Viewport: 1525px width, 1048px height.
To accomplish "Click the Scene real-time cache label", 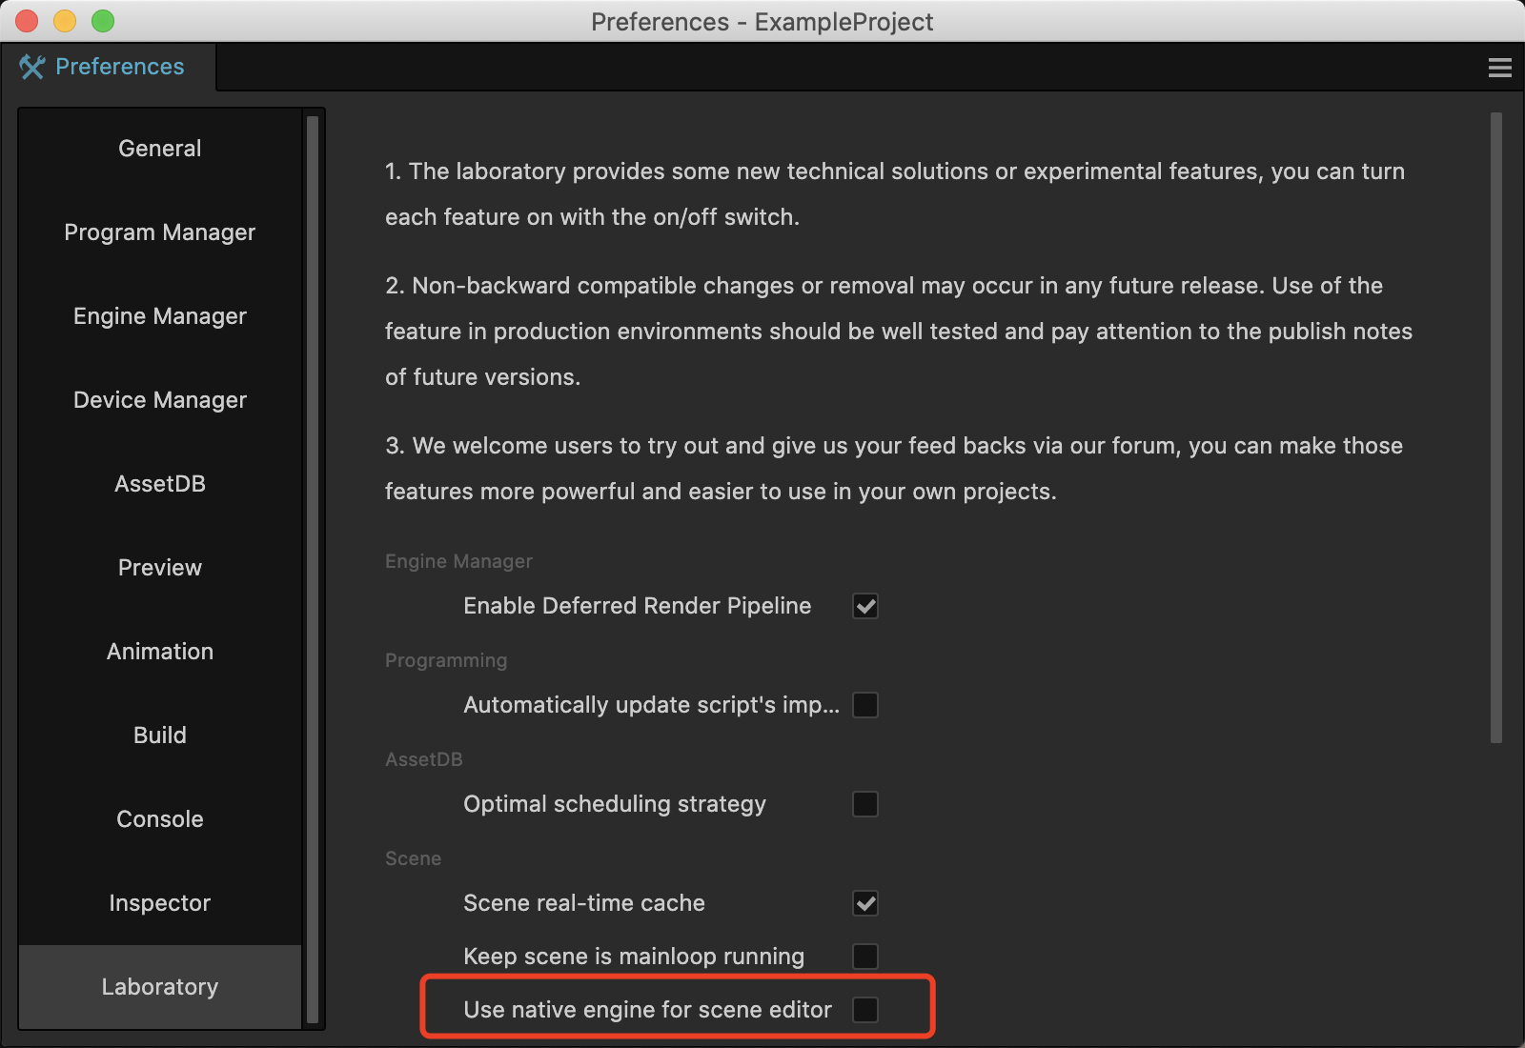I will point(584,903).
